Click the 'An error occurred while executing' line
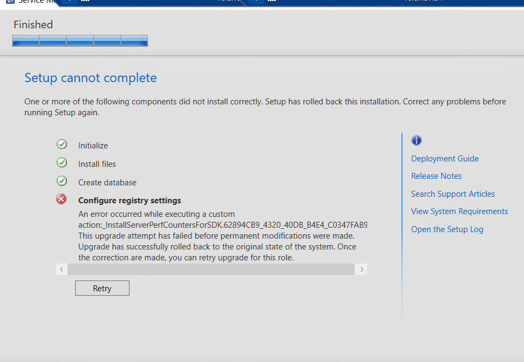The image size is (524, 362). (x=156, y=214)
